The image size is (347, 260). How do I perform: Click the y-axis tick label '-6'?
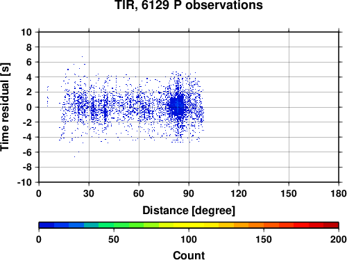(x=27, y=152)
